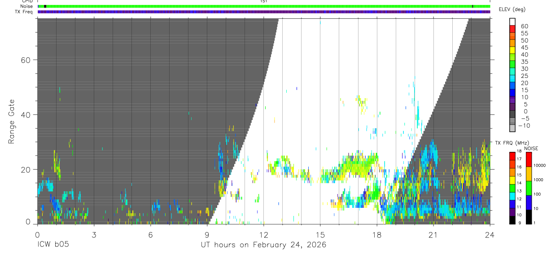Pick the red 17–18 MHz frequency band
The image size is (551, 254).
point(512,155)
